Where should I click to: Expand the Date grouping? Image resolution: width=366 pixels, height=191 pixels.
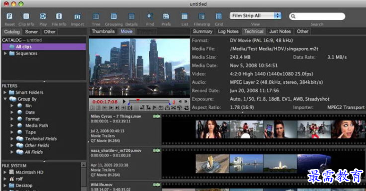[x=12, y=112]
